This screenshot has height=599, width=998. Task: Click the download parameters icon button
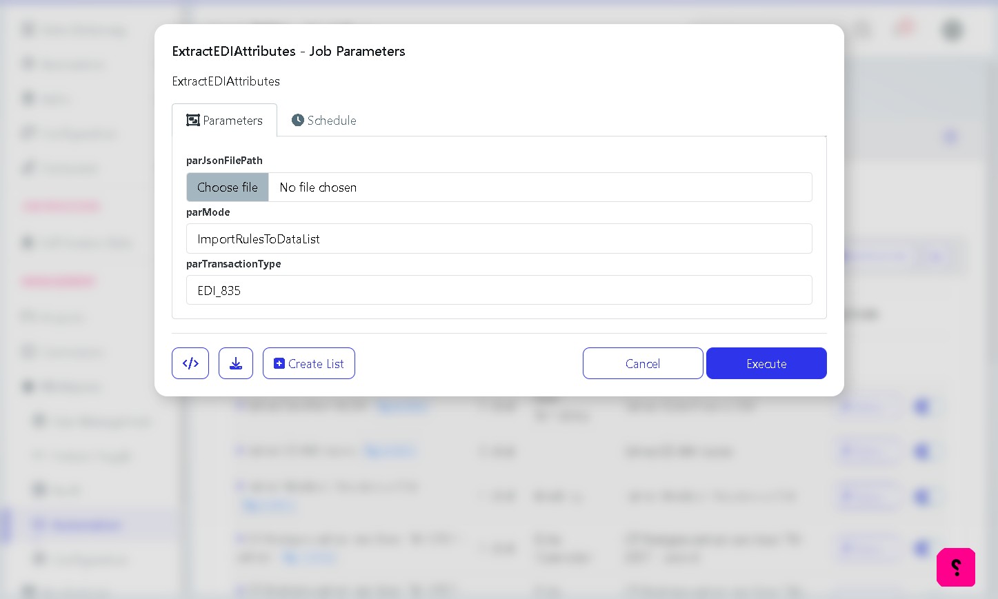236,363
